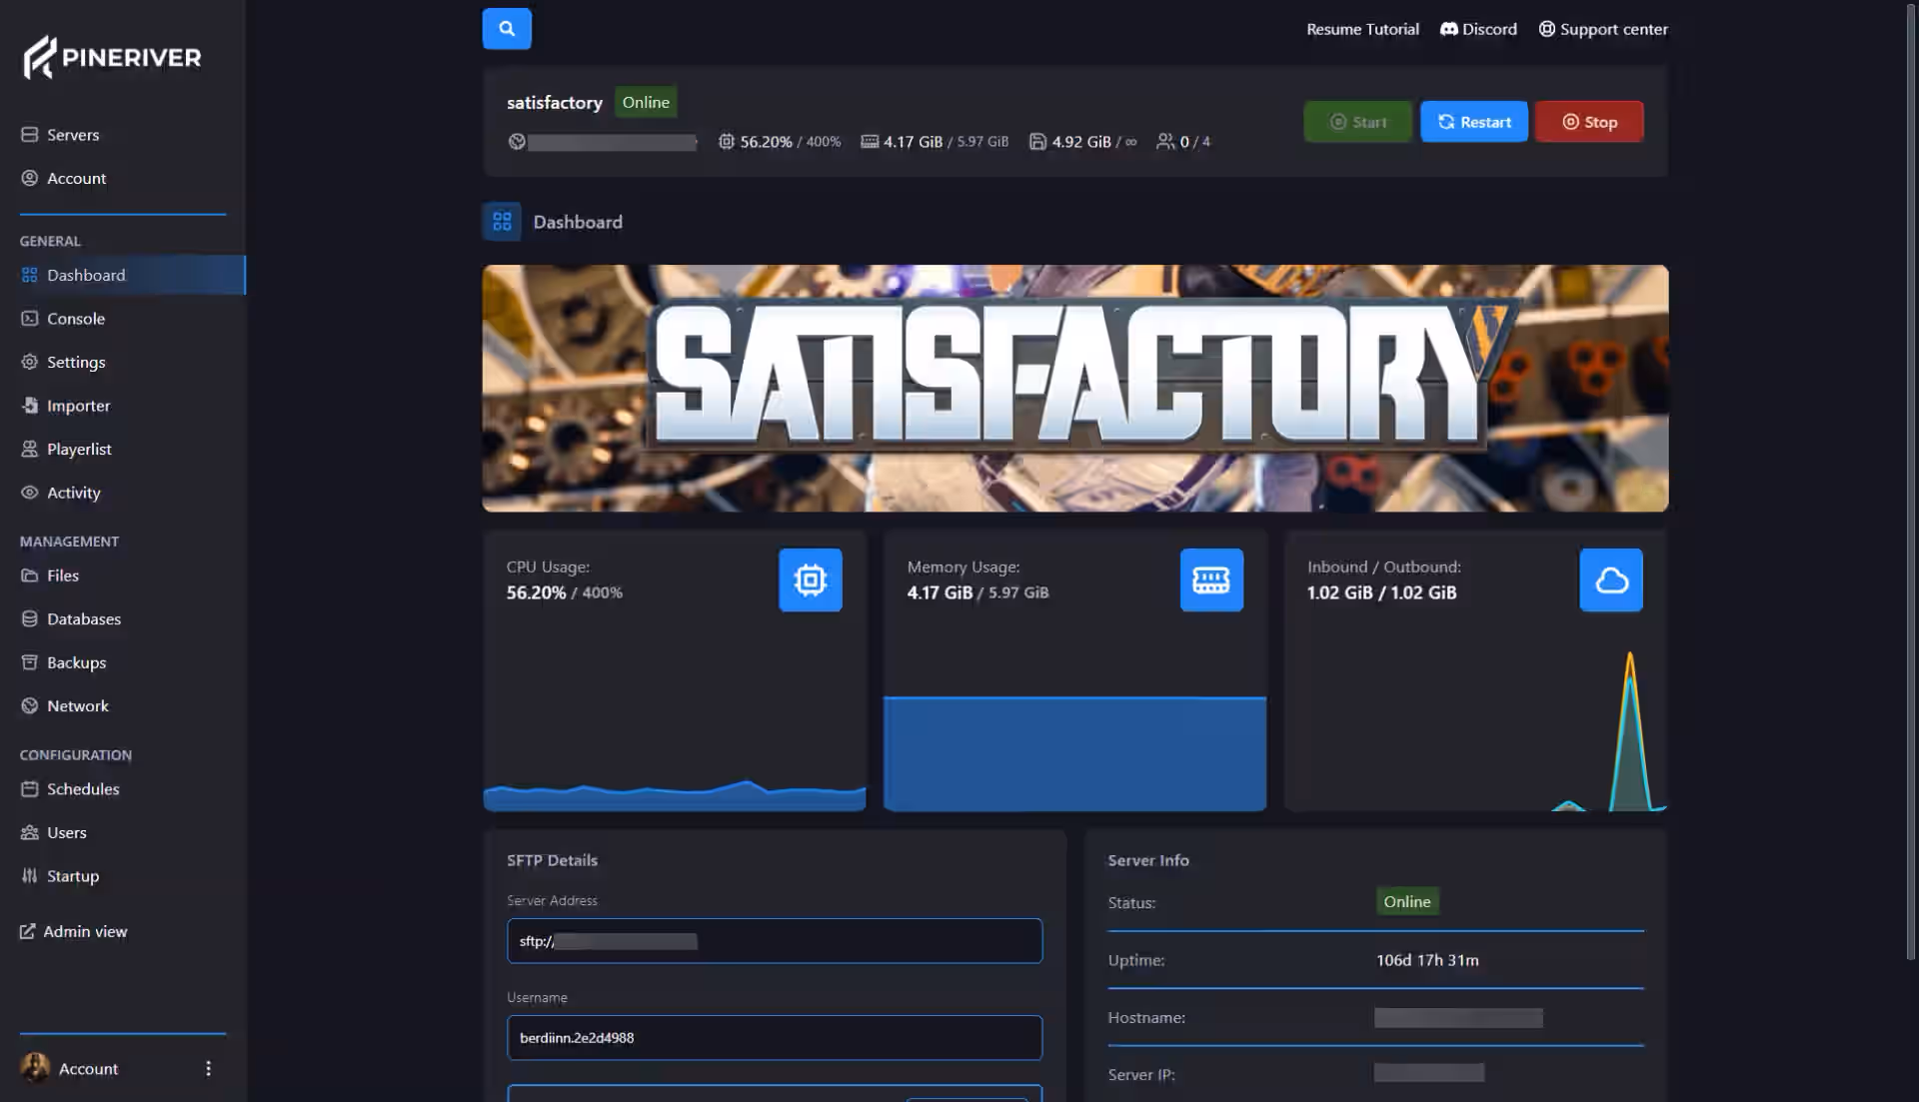Click the 4.92 GiB disk usage stat

pyautogui.click(x=1083, y=142)
